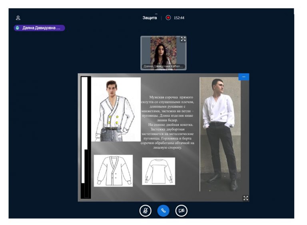Expand the webcam video to fullscreen
The width and height of the screenshot is (307, 225).
[183, 39]
